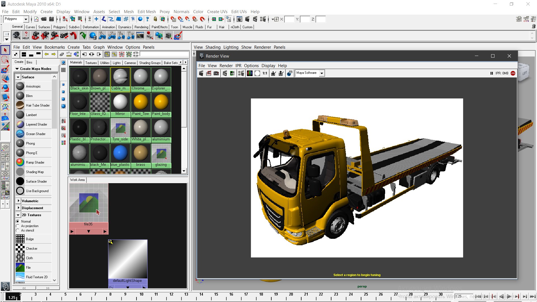Click the HELP icon on the shelf

(x=26, y=36)
